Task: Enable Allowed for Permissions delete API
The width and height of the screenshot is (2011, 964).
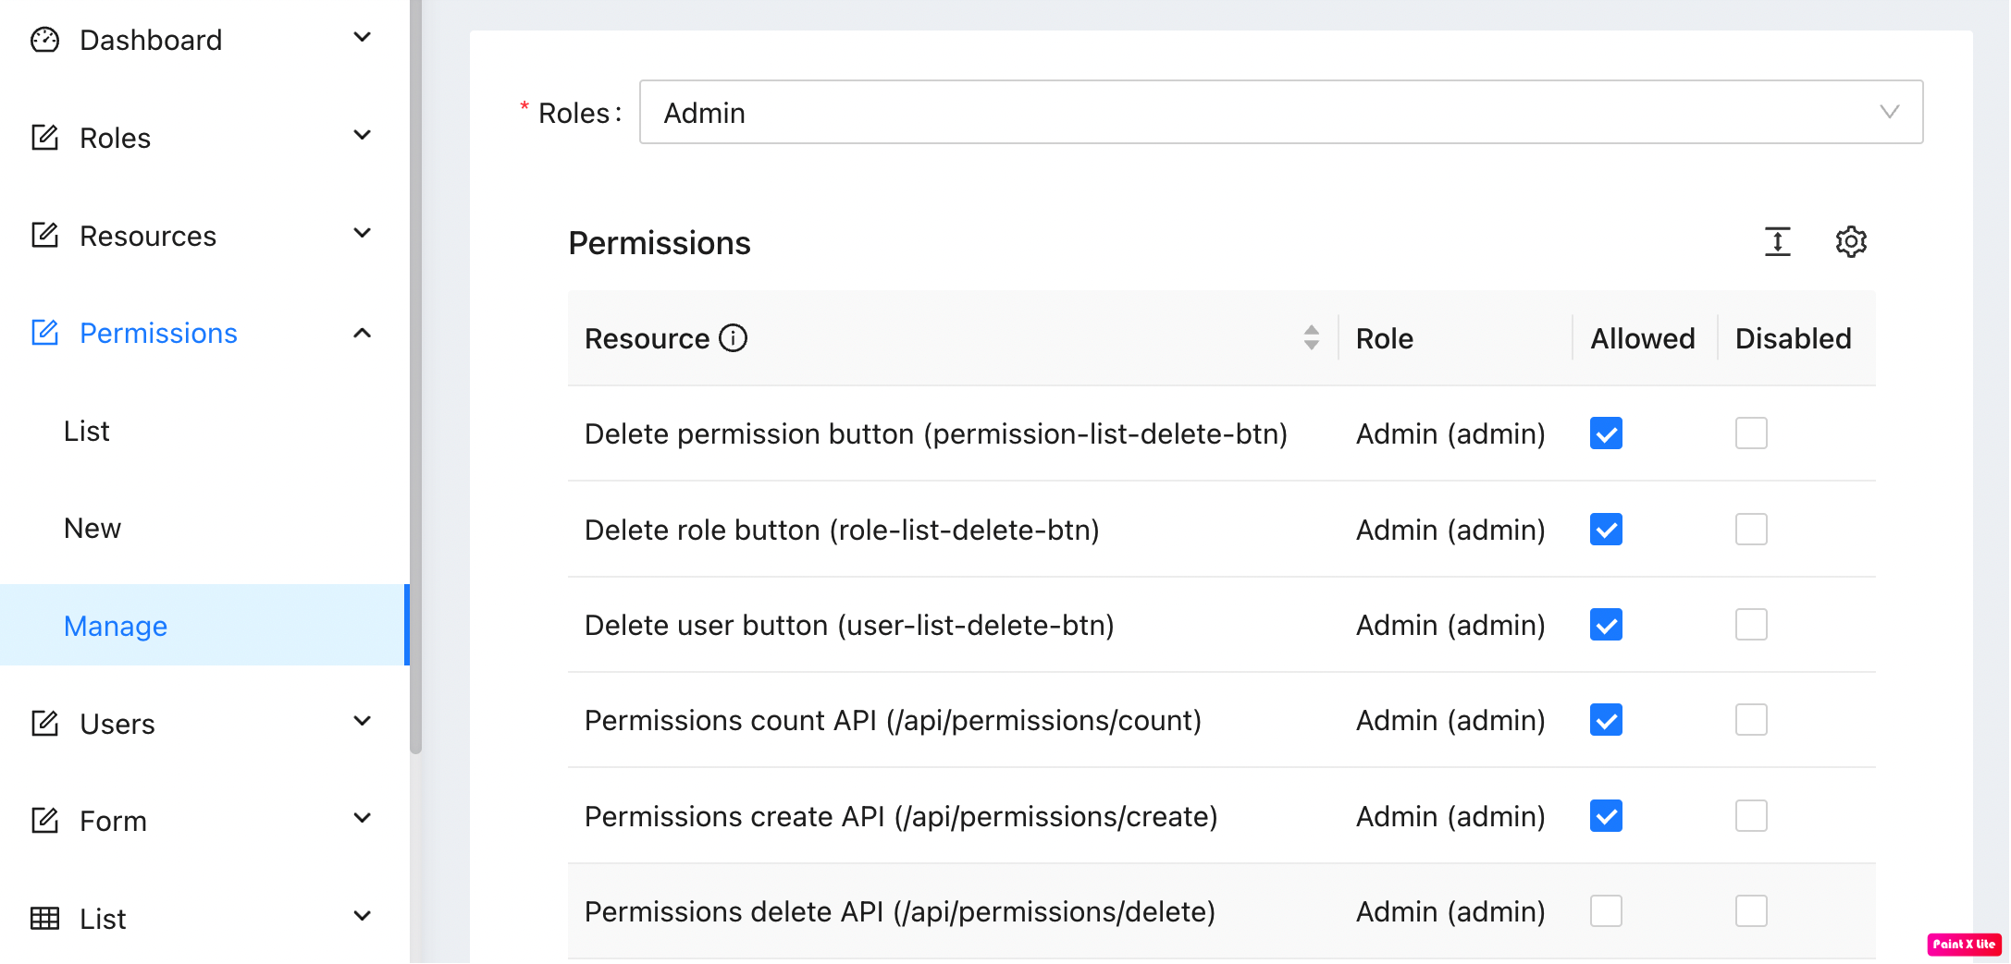Action: 1606,911
